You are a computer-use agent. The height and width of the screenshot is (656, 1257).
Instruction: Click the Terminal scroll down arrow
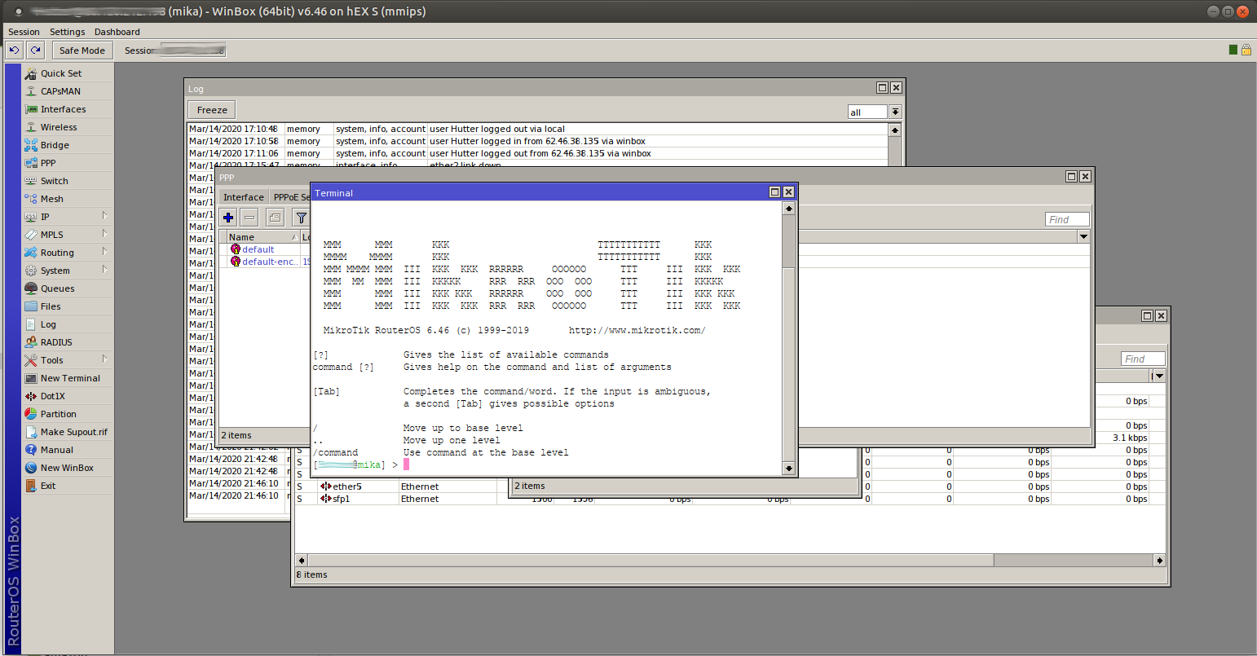click(788, 469)
